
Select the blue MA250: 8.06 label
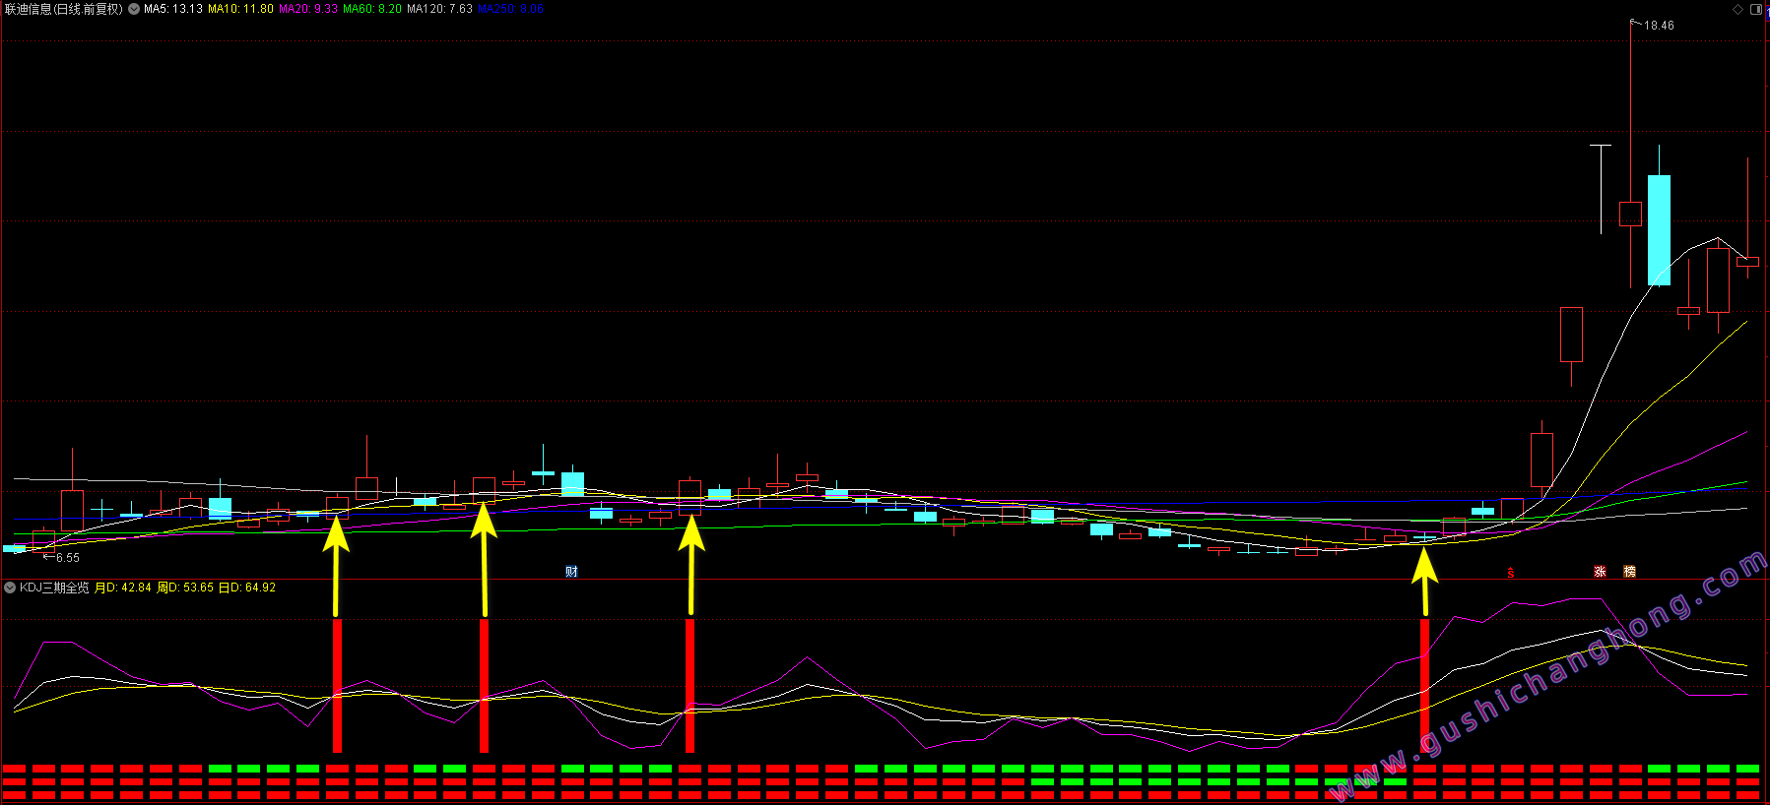pos(510,9)
